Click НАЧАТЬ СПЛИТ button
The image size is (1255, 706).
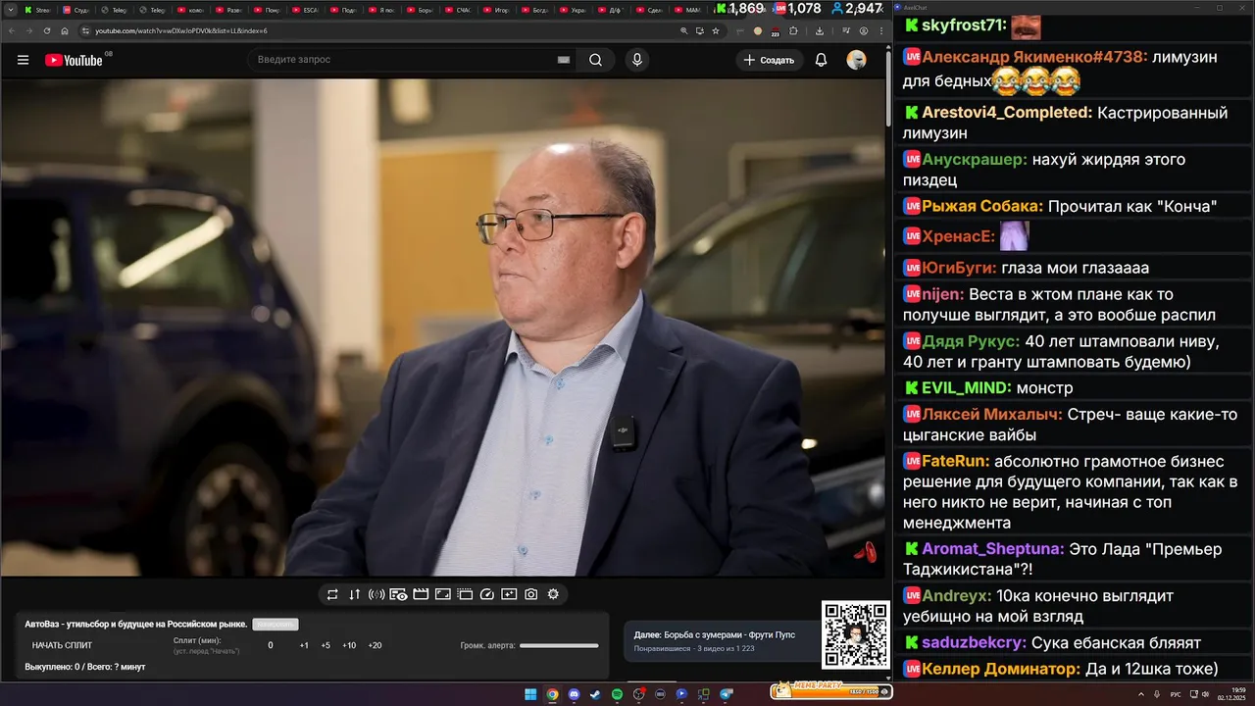coord(62,645)
